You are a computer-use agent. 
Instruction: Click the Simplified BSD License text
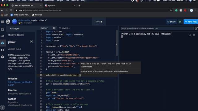pos(19,94)
